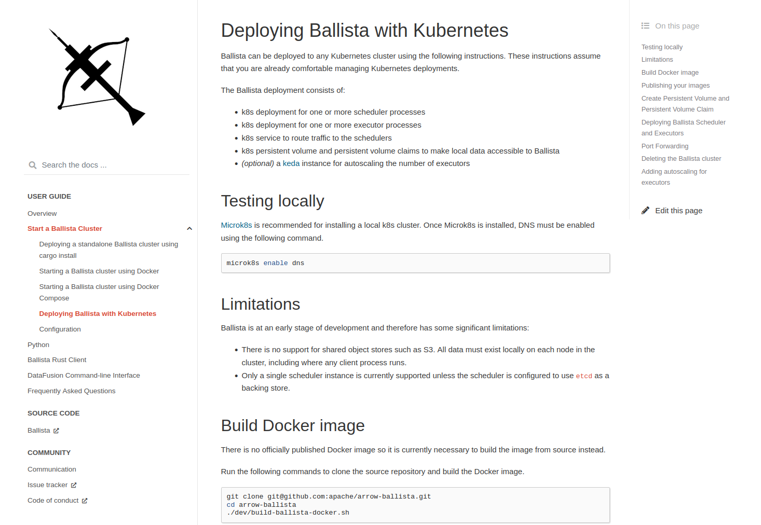Jump to Port Forwarding section
761x525 pixels.
(665, 146)
